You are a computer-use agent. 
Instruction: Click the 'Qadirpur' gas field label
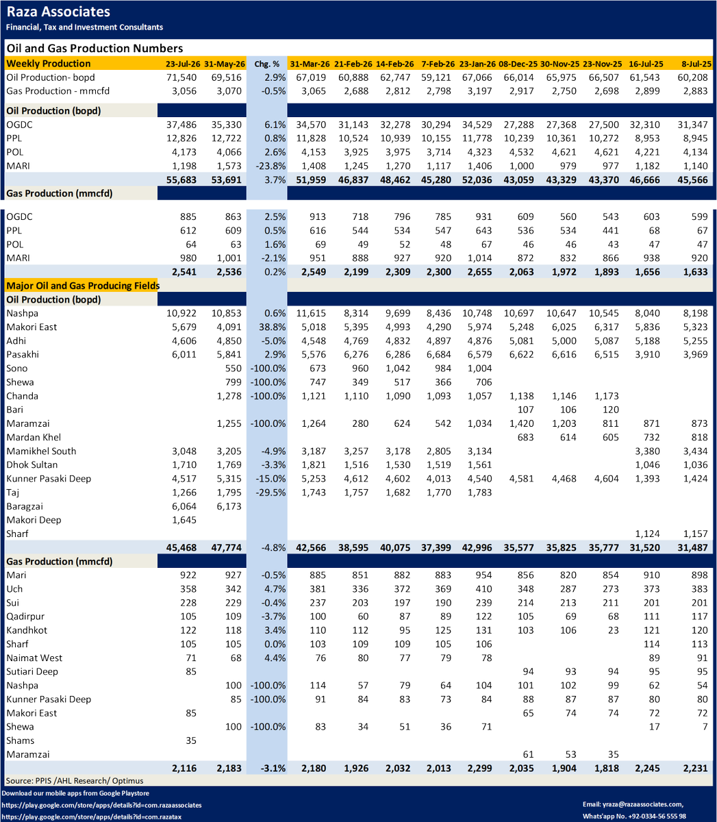coord(25,616)
